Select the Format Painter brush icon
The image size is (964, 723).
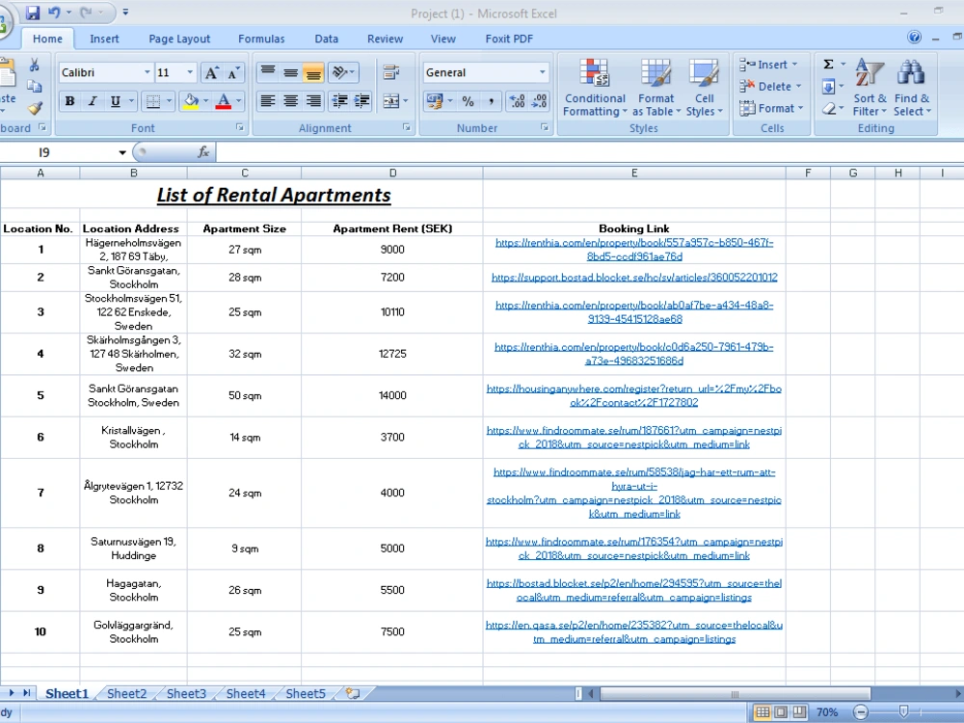coord(35,108)
